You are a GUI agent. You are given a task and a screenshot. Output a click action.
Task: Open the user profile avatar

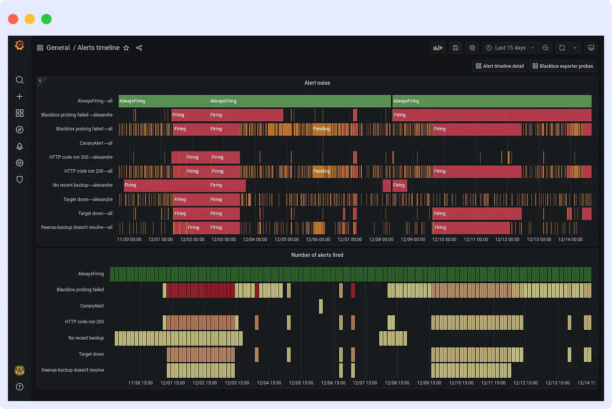(19, 371)
